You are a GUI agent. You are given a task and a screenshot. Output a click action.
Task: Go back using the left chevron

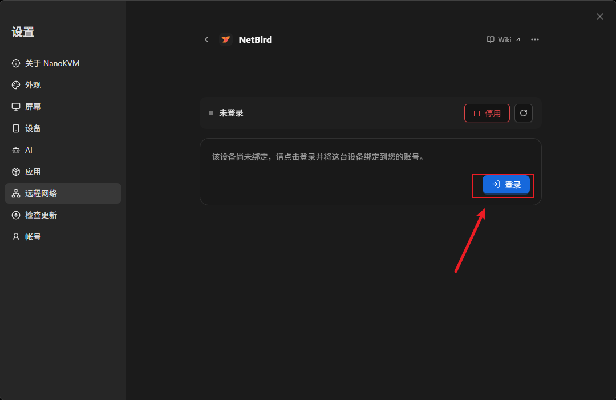206,39
